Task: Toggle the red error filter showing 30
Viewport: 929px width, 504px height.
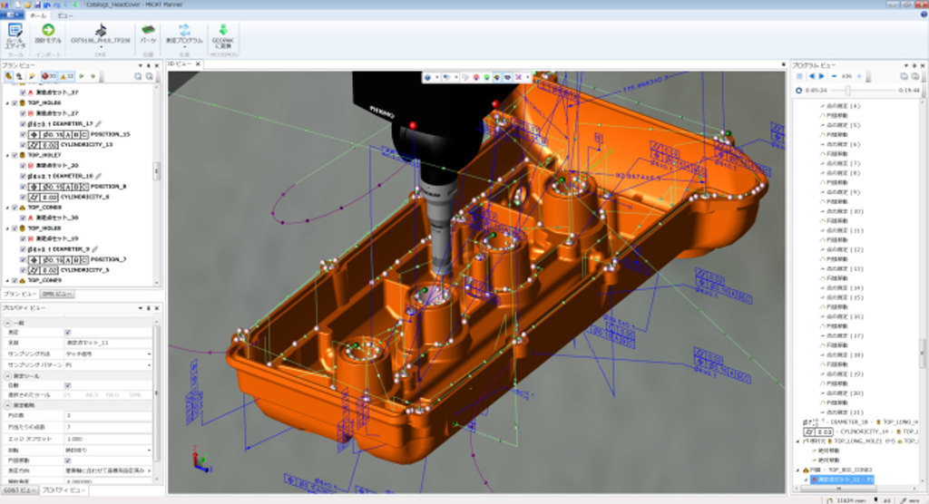Action: (x=49, y=76)
